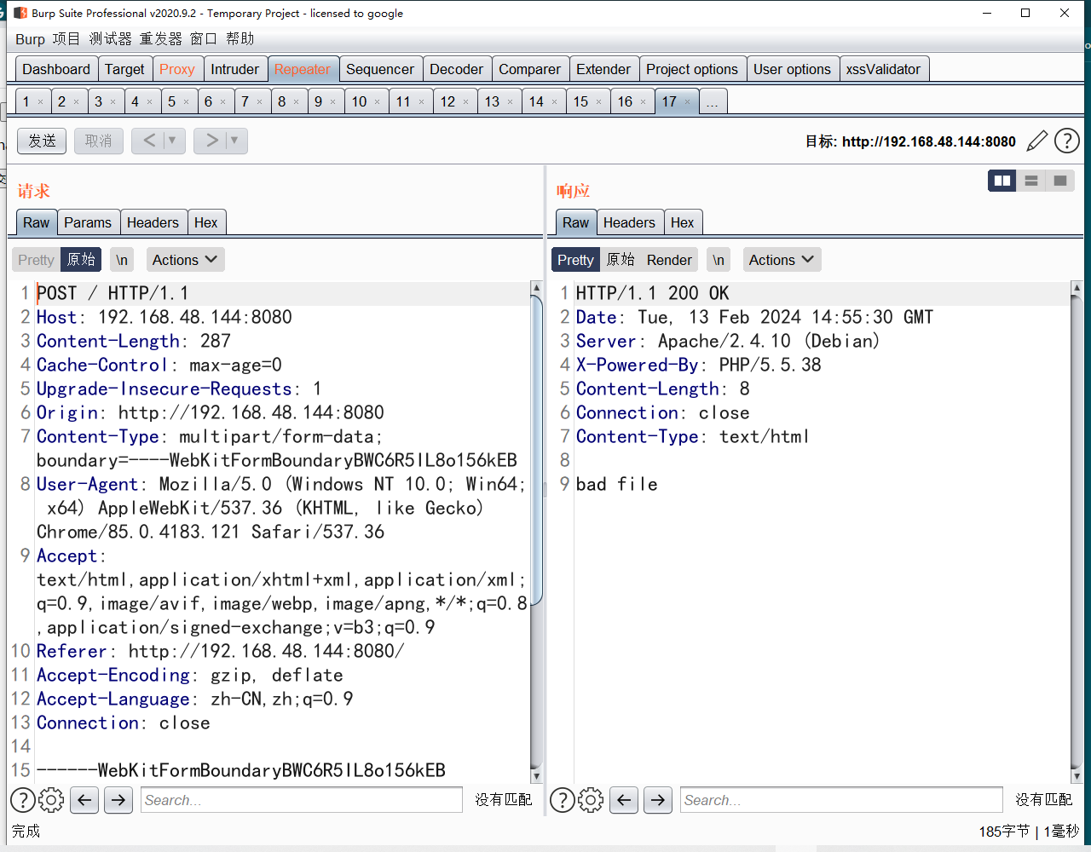Open request search settings gear
The width and height of the screenshot is (1091, 852).
[x=51, y=800]
